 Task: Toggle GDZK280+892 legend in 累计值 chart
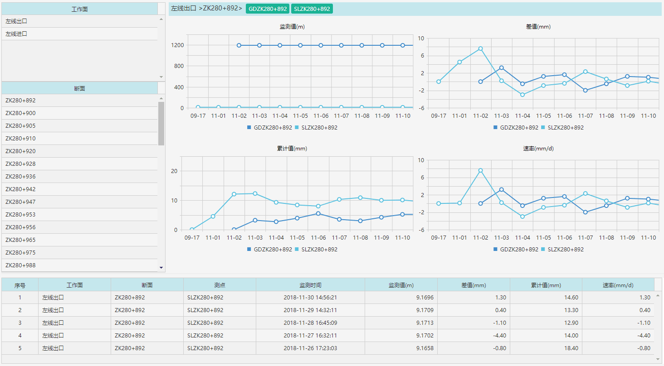point(269,250)
